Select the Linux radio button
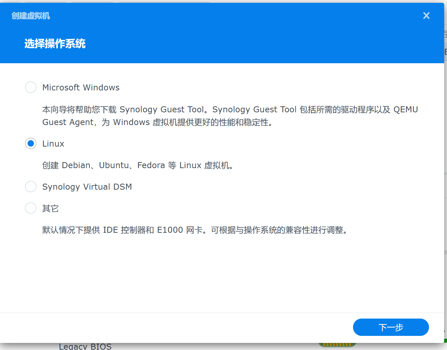The image size is (447, 350). (31, 143)
